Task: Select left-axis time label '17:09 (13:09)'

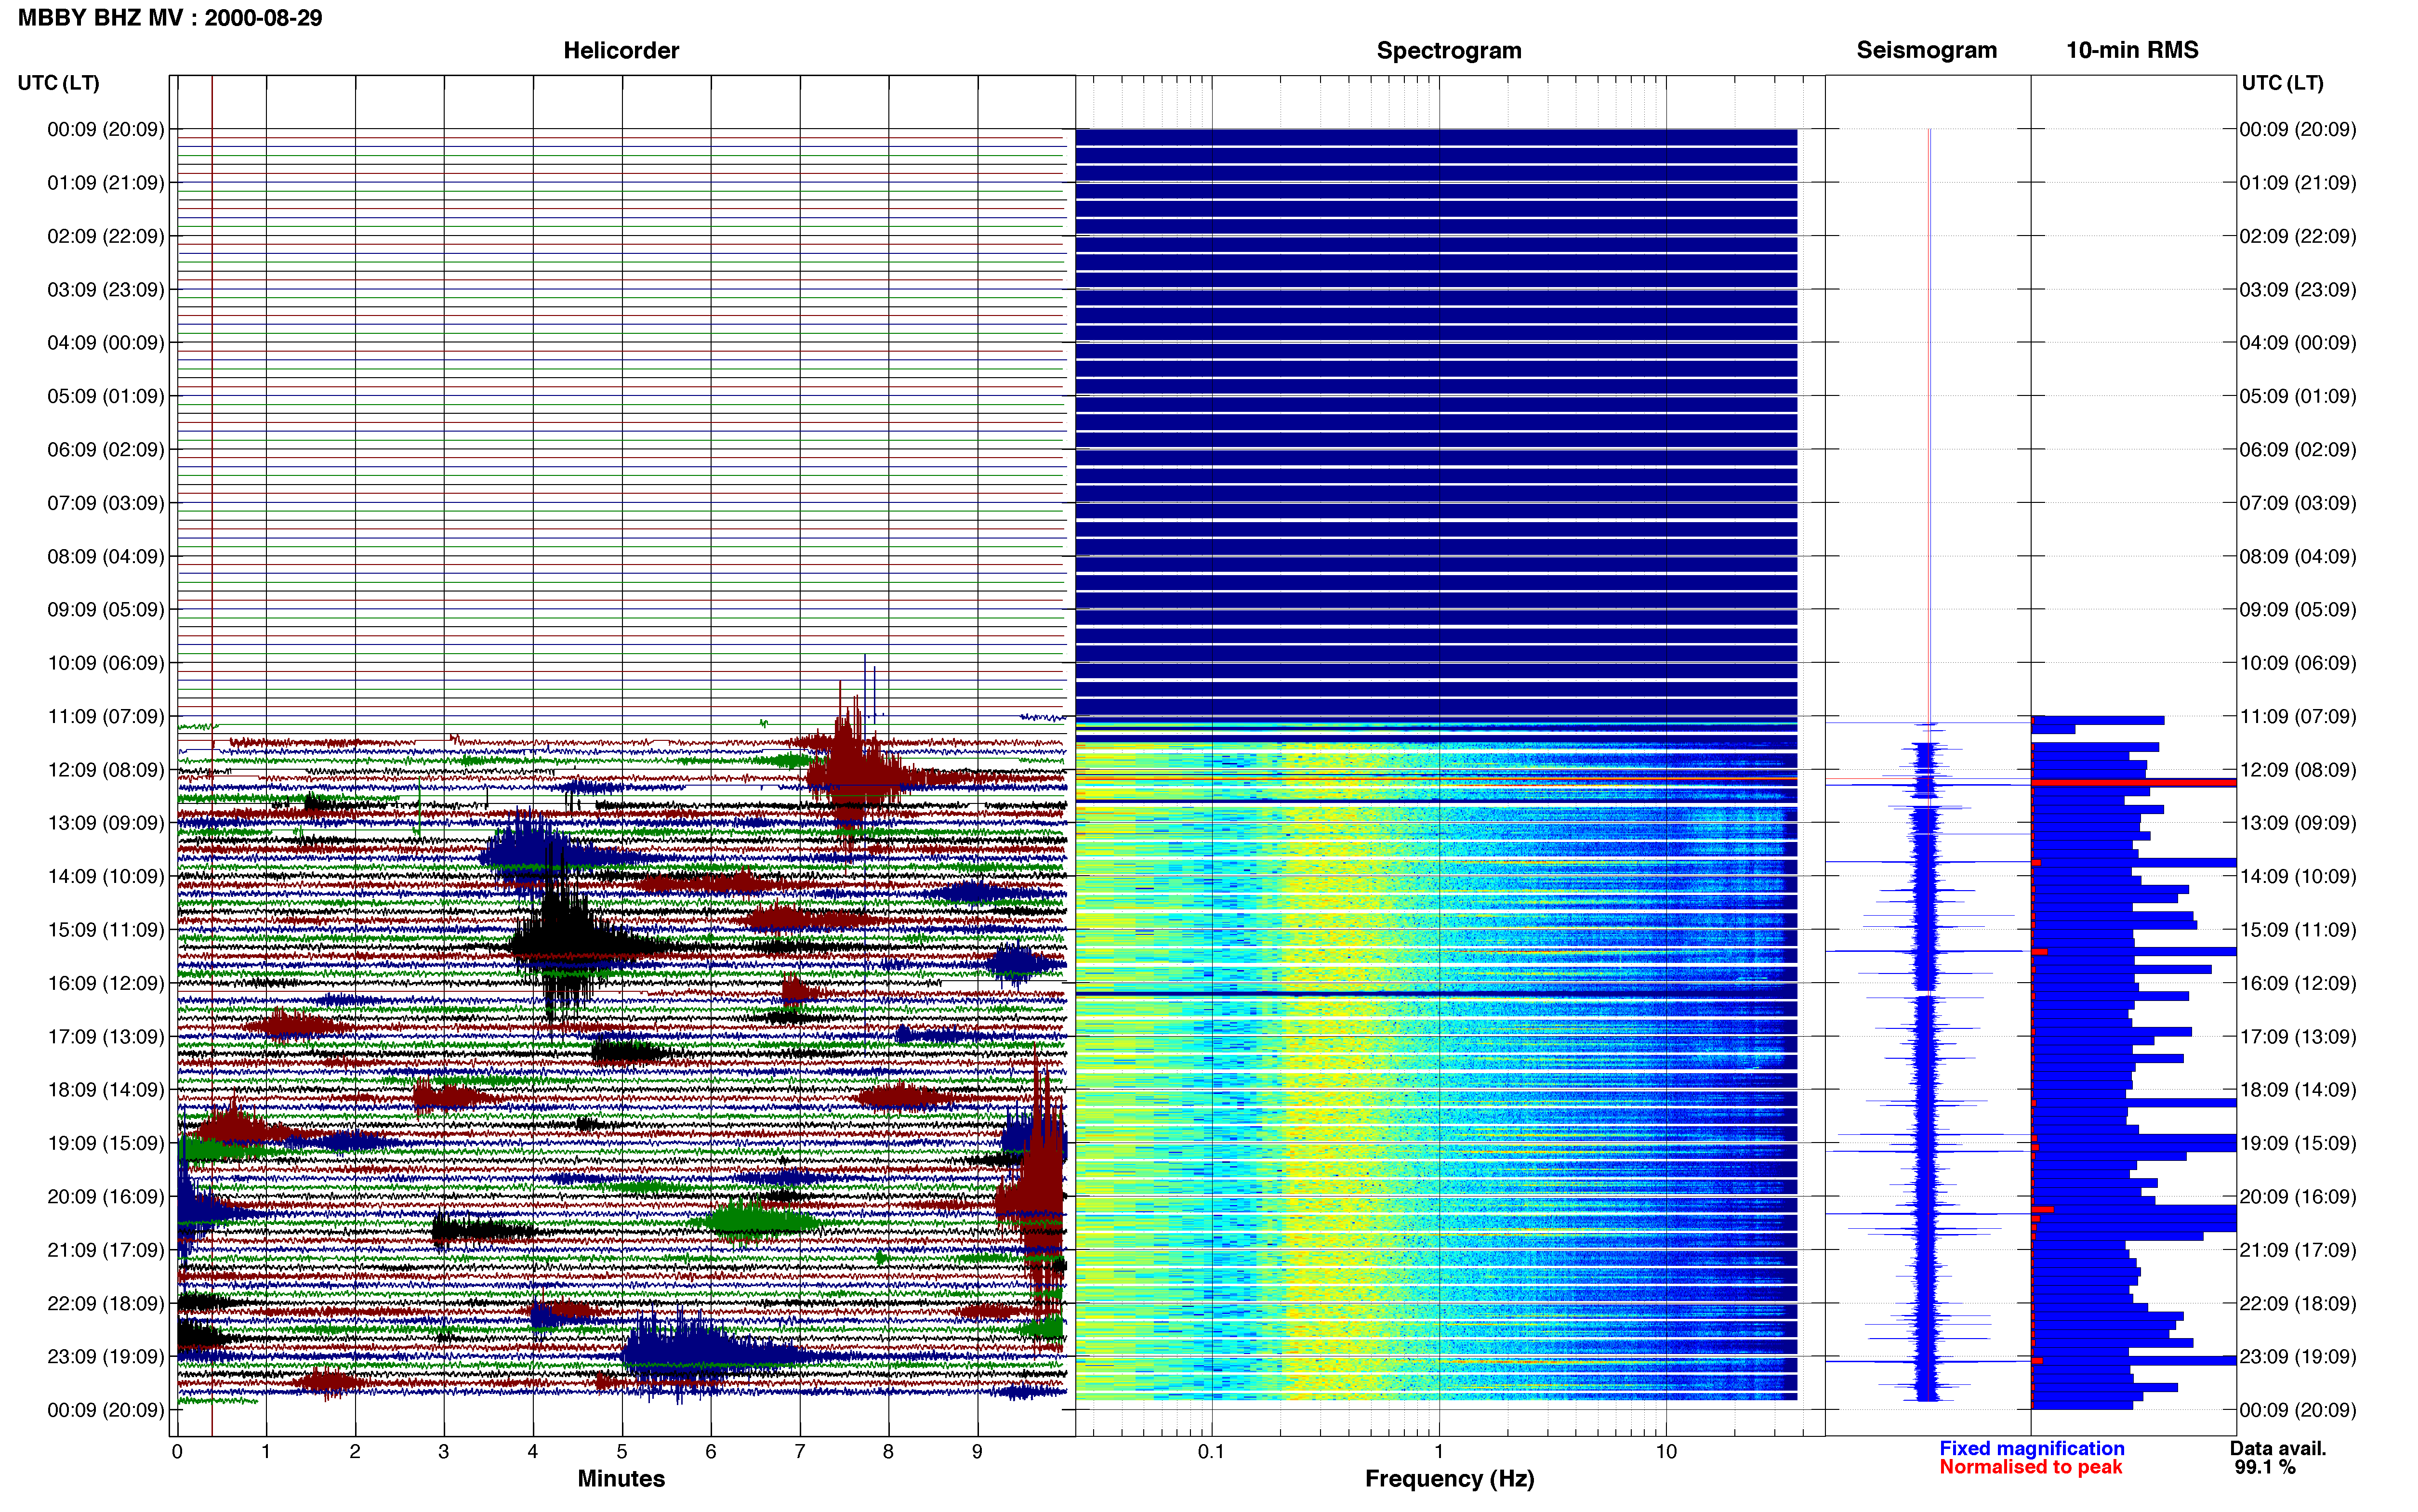Action: click(x=106, y=1037)
